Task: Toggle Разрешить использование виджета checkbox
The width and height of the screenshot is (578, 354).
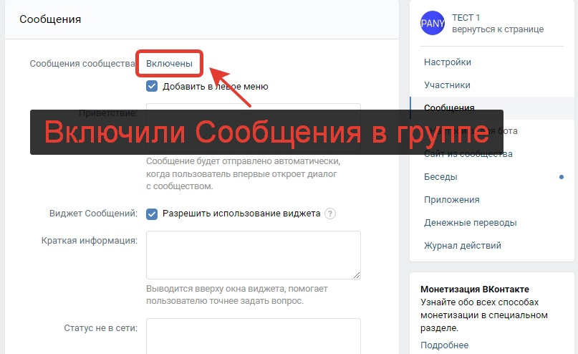Action: 152,214
